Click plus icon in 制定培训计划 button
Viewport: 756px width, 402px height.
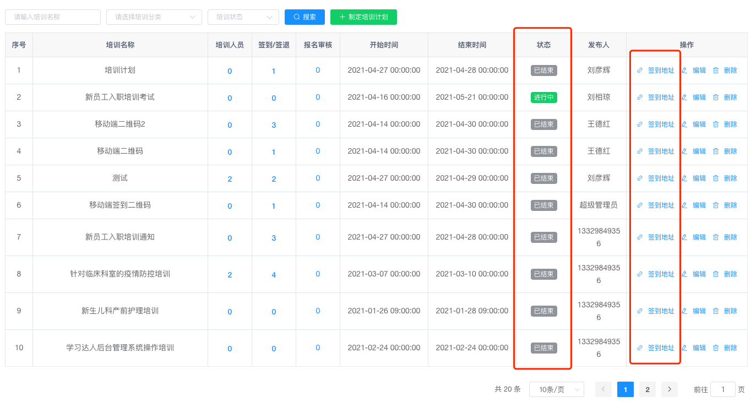(342, 17)
